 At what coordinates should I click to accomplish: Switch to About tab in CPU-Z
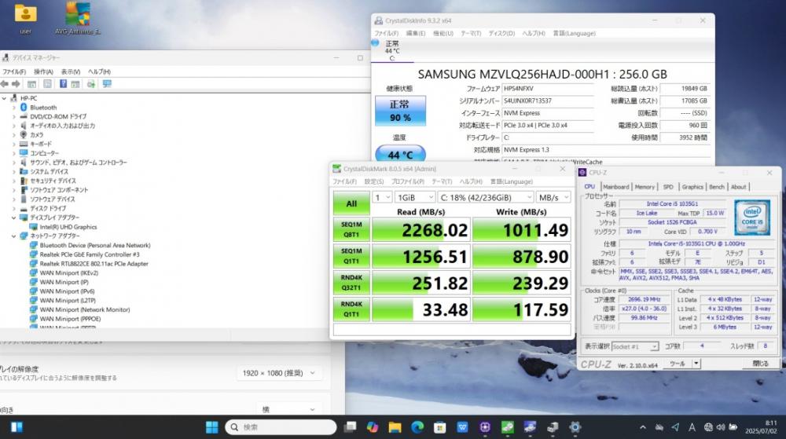coord(738,187)
